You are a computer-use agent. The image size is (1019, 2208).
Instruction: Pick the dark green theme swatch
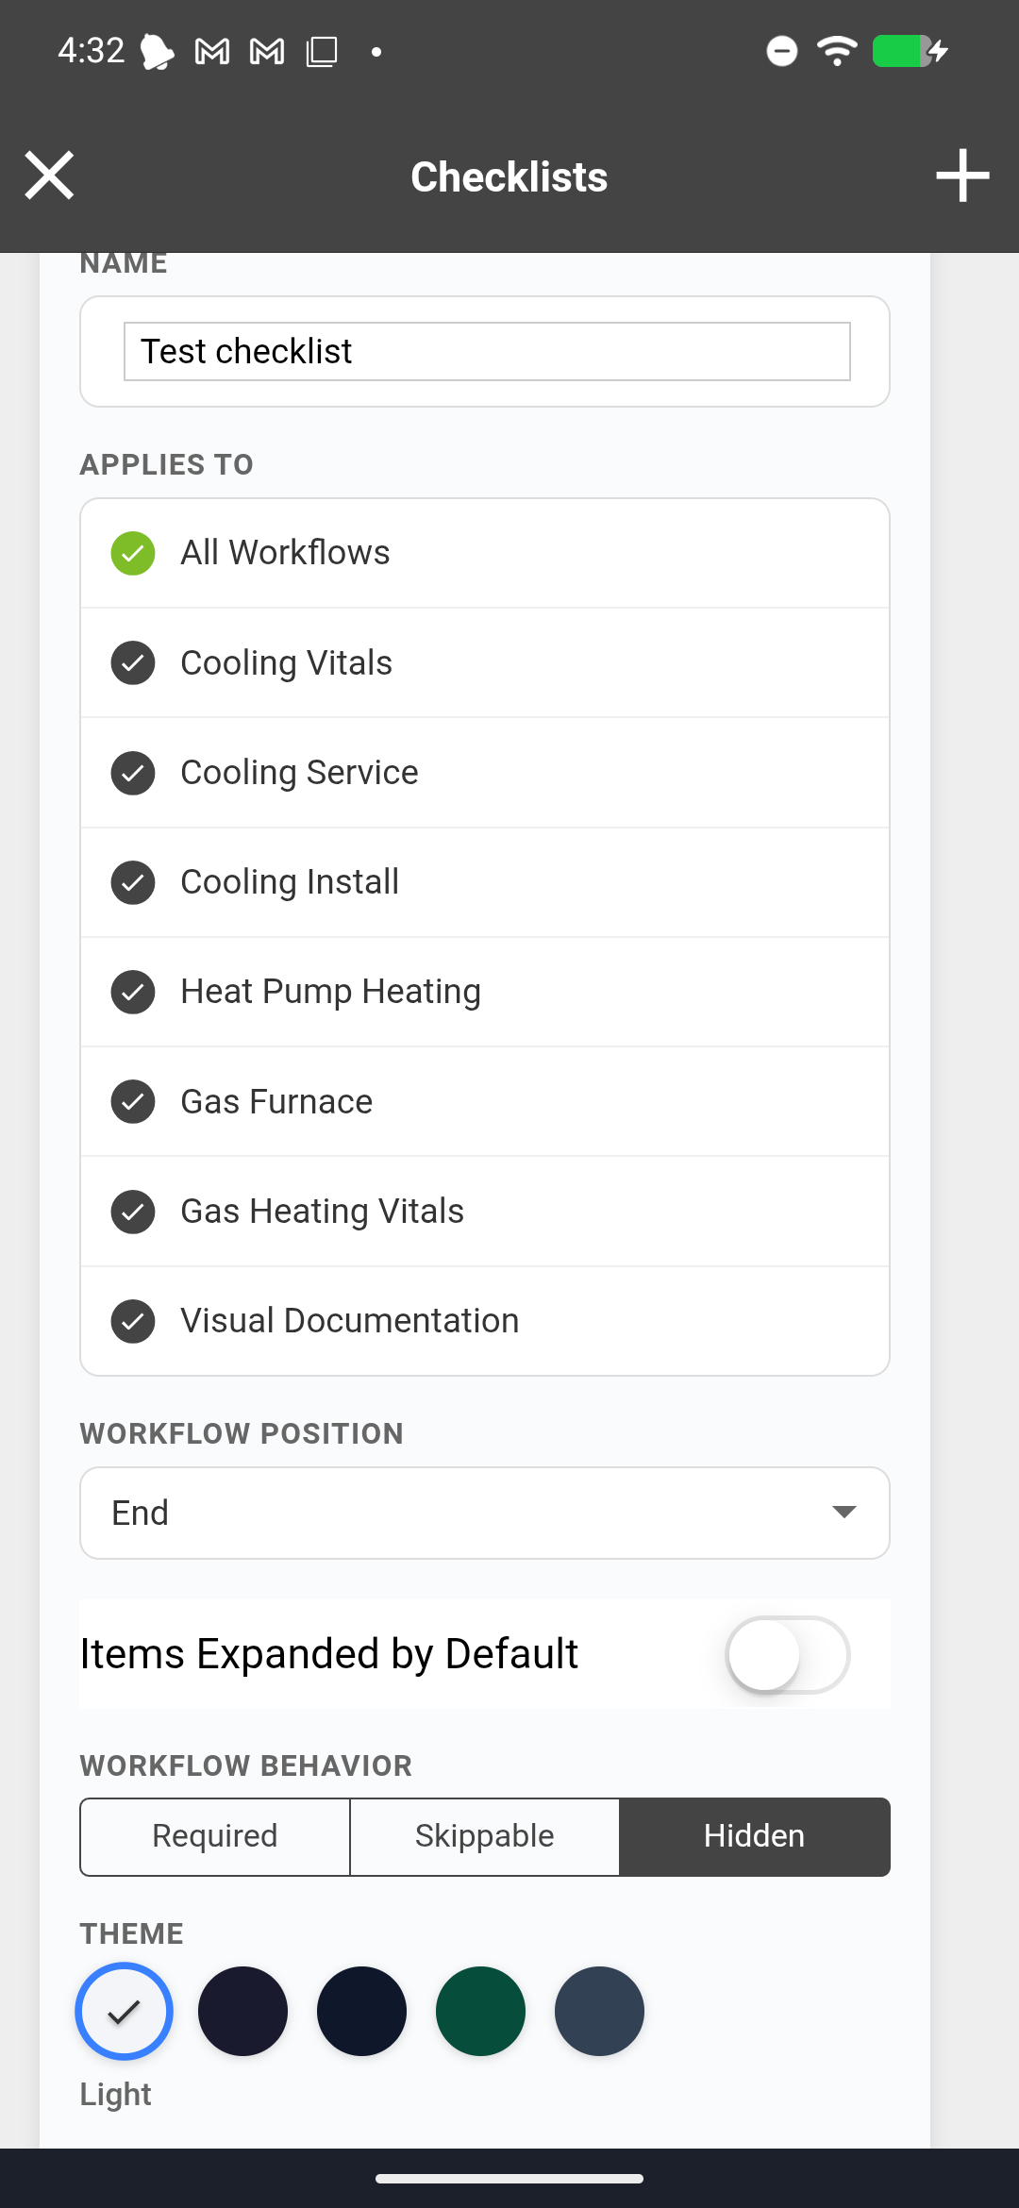(x=480, y=2011)
